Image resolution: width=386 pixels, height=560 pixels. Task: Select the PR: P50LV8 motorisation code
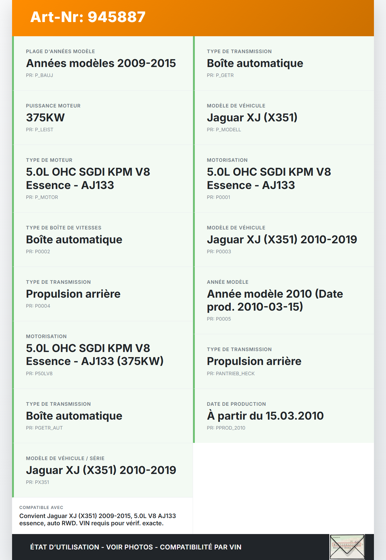[39, 373]
